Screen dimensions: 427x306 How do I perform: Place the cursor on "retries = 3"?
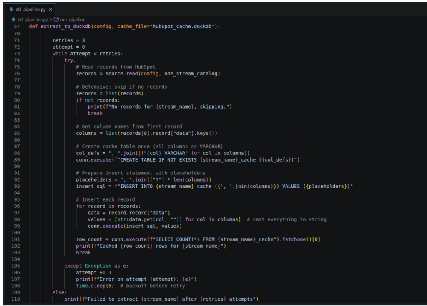point(69,40)
